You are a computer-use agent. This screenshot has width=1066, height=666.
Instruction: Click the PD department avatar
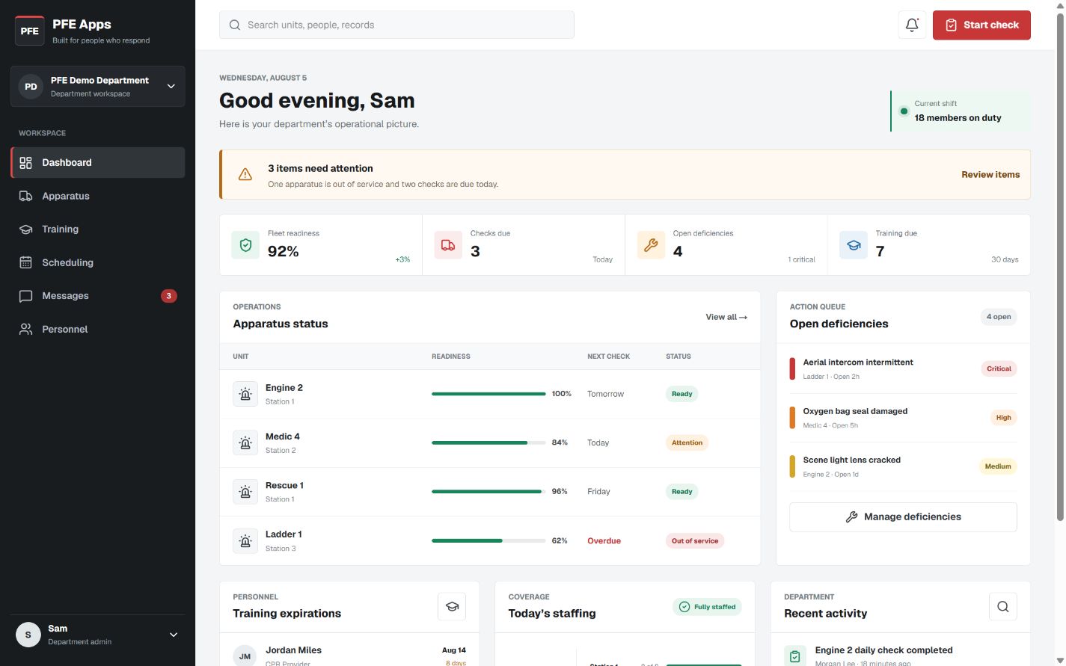pyautogui.click(x=31, y=87)
